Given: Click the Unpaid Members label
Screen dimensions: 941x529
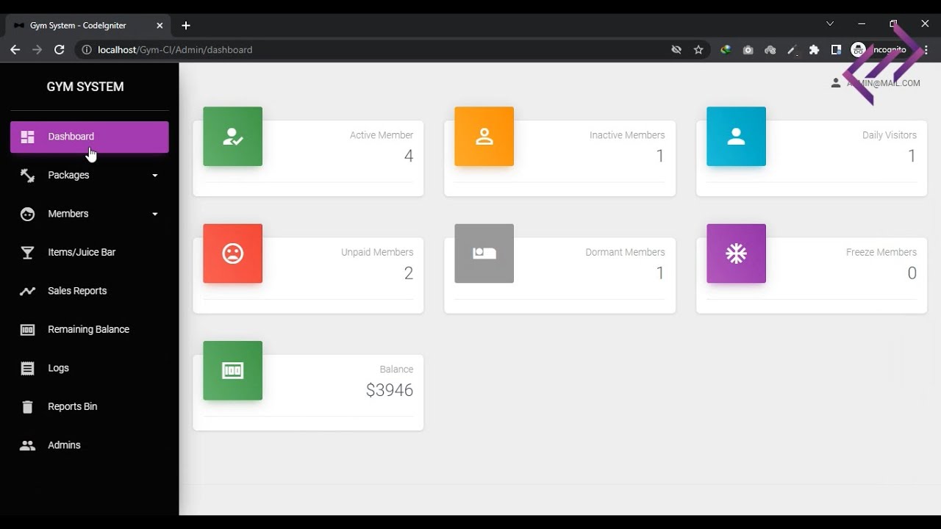Looking at the screenshot, I should click(x=377, y=252).
